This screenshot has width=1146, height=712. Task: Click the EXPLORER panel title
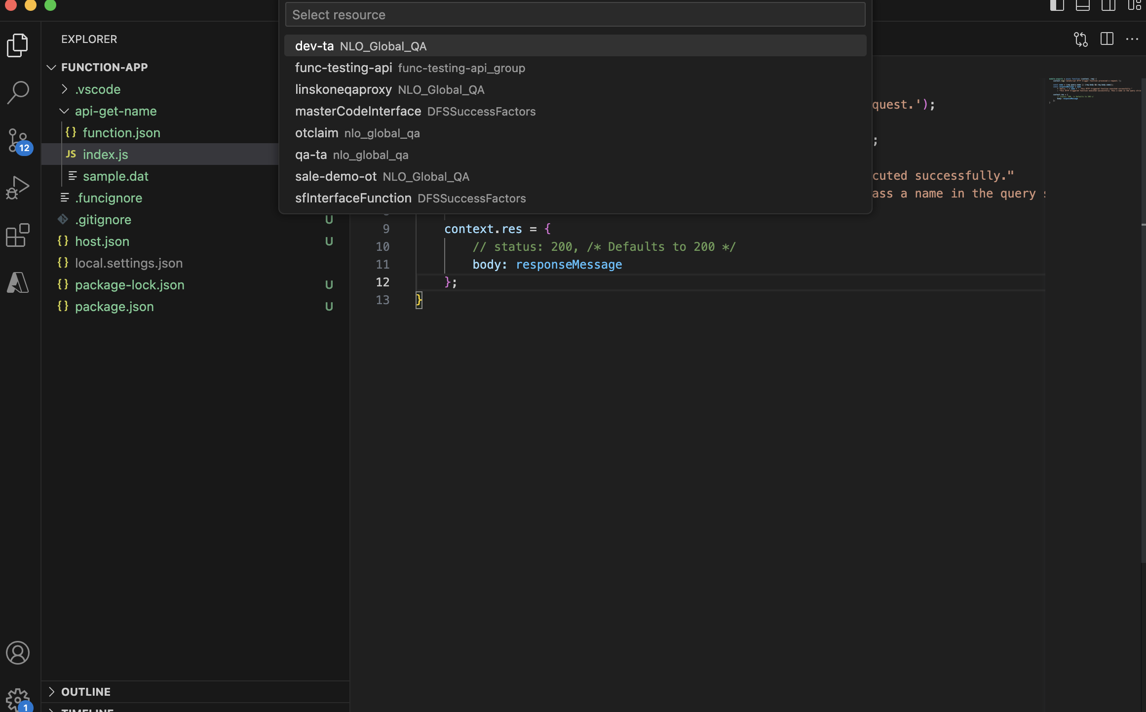pyautogui.click(x=89, y=39)
